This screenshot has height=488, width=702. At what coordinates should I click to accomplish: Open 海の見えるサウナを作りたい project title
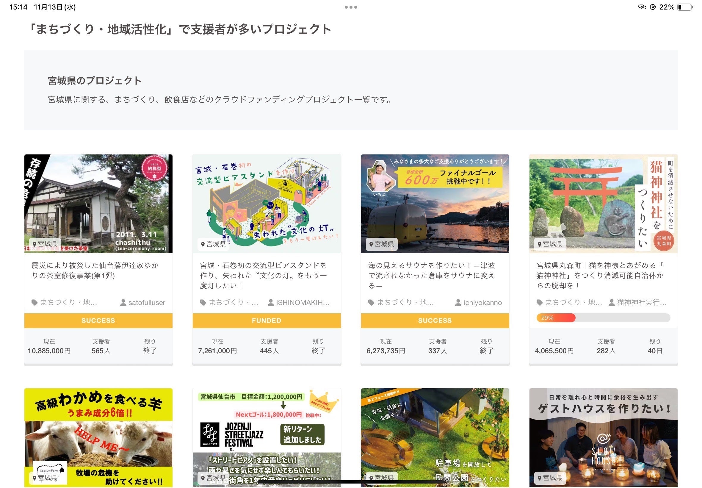coord(431,275)
